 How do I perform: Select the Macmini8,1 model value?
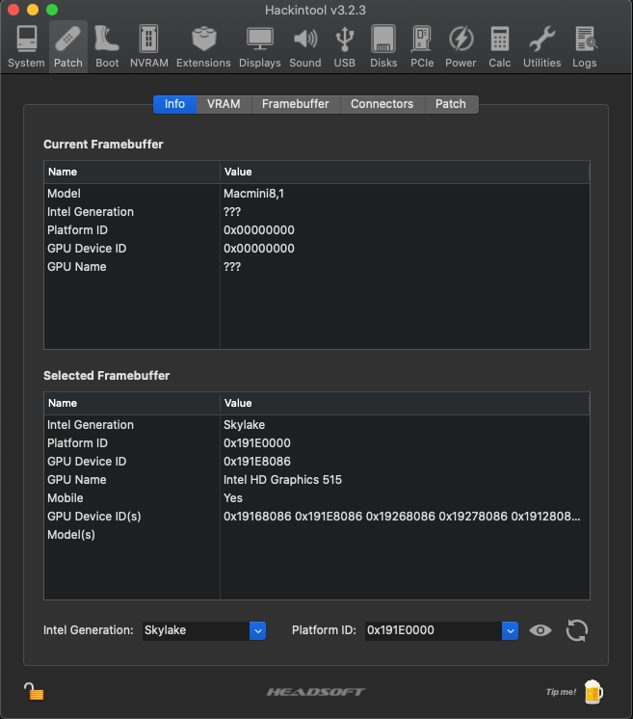click(253, 194)
